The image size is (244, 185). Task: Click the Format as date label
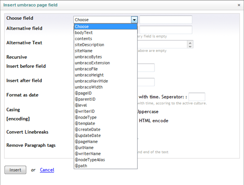[22, 95]
